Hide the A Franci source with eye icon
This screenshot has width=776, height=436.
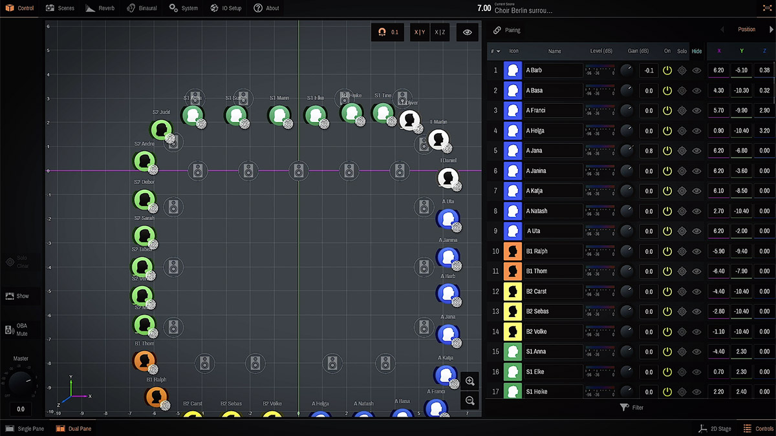coord(696,110)
